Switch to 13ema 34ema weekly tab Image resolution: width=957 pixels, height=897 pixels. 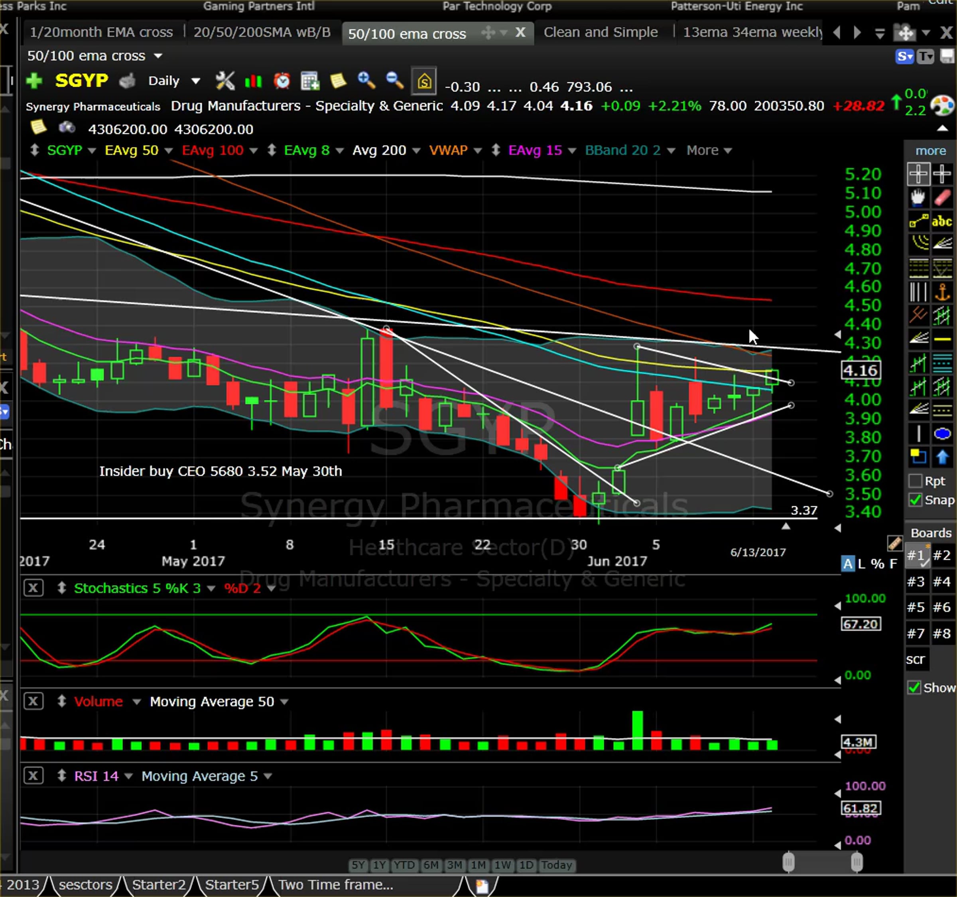(x=752, y=32)
